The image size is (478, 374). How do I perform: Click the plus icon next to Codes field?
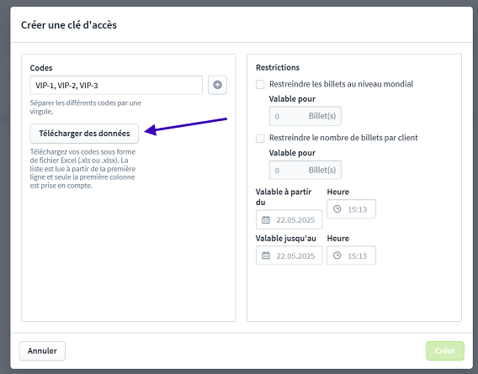(x=217, y=85)
